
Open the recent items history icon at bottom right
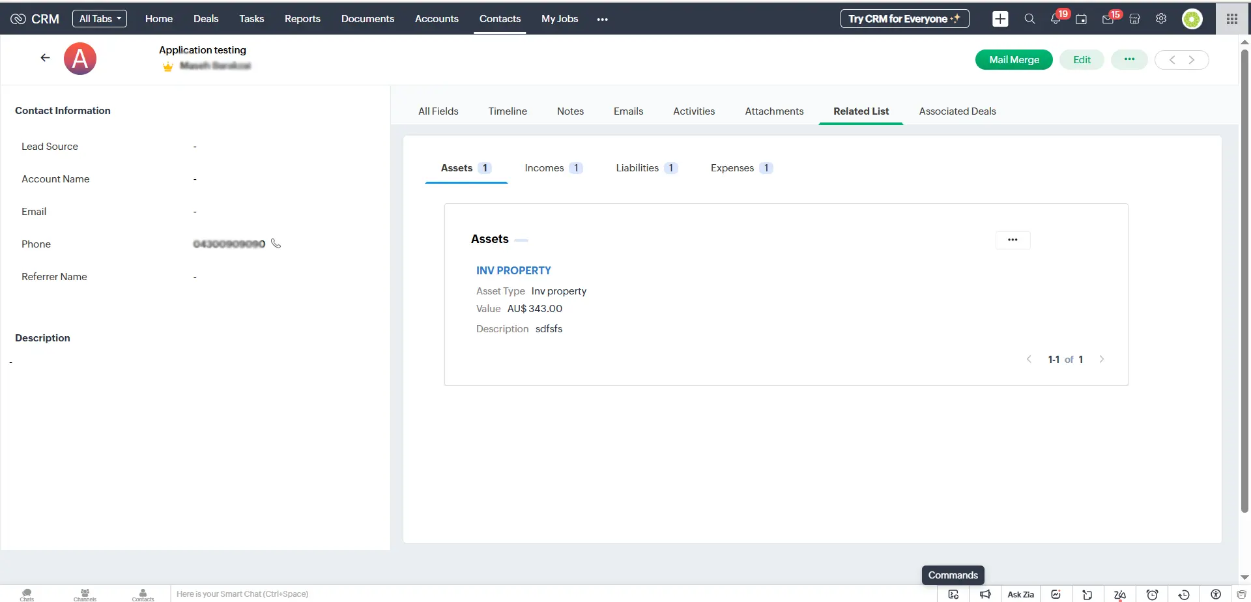[x=1183, y=594]
